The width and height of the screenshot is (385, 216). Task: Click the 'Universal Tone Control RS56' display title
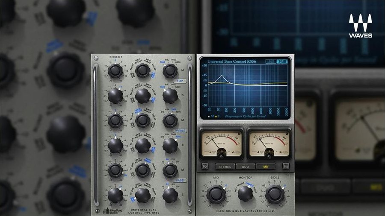coord(232,61)
